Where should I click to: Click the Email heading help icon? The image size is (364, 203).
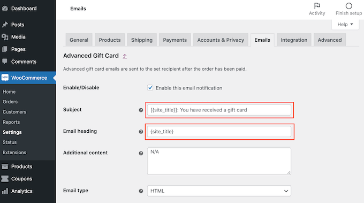coord(141,132)
